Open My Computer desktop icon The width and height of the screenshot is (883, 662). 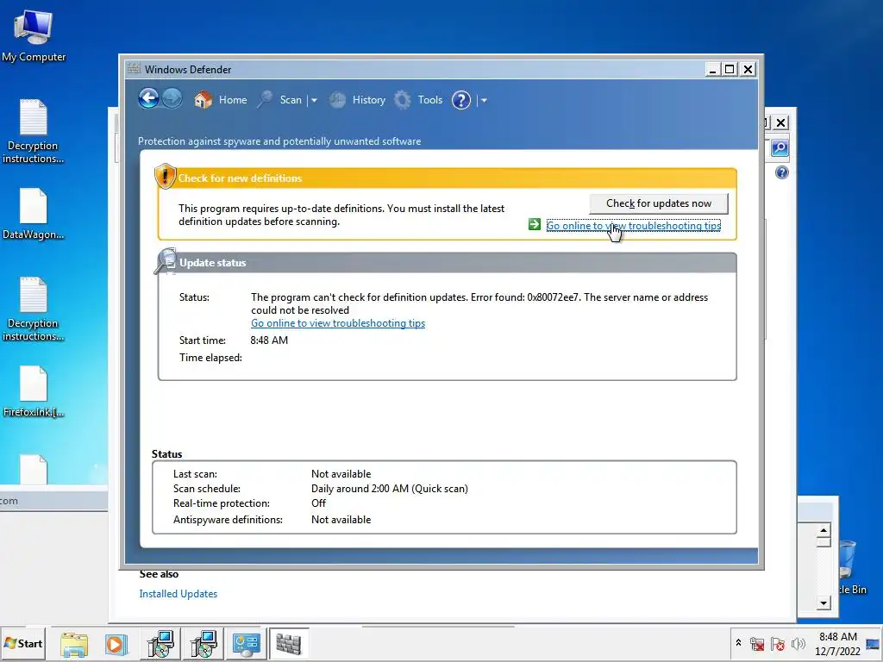[34, 35]
